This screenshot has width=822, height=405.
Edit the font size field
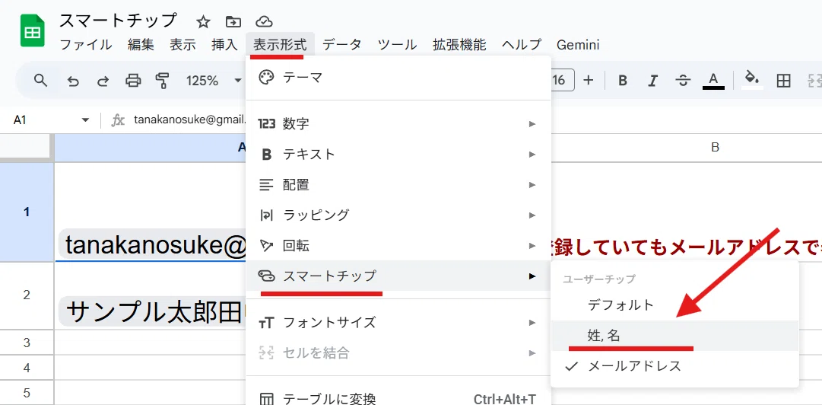(561, 80)
